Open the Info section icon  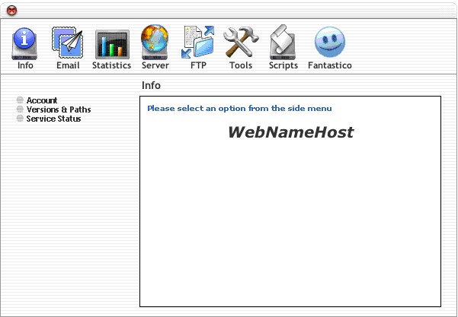pyautogui.click(x=25, y=43)
